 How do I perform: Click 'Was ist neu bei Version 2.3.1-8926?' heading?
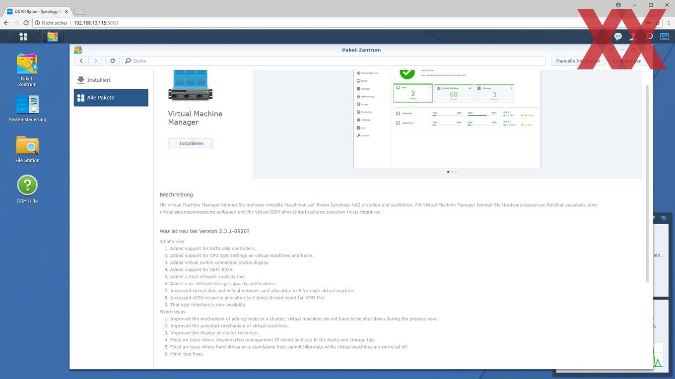point(204,231)
